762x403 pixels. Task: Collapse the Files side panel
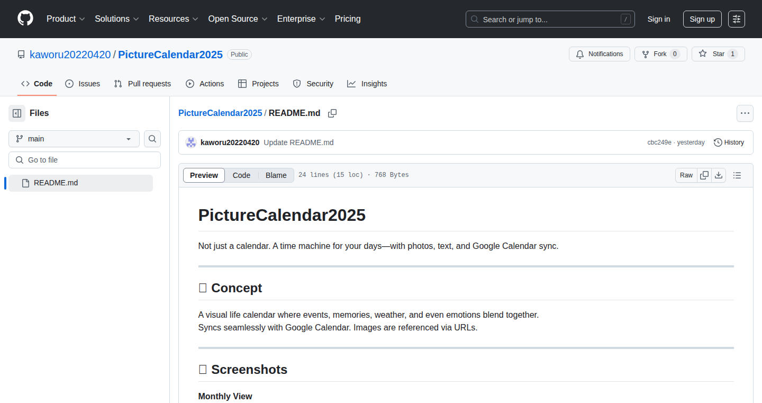click(x=17, y=113)
